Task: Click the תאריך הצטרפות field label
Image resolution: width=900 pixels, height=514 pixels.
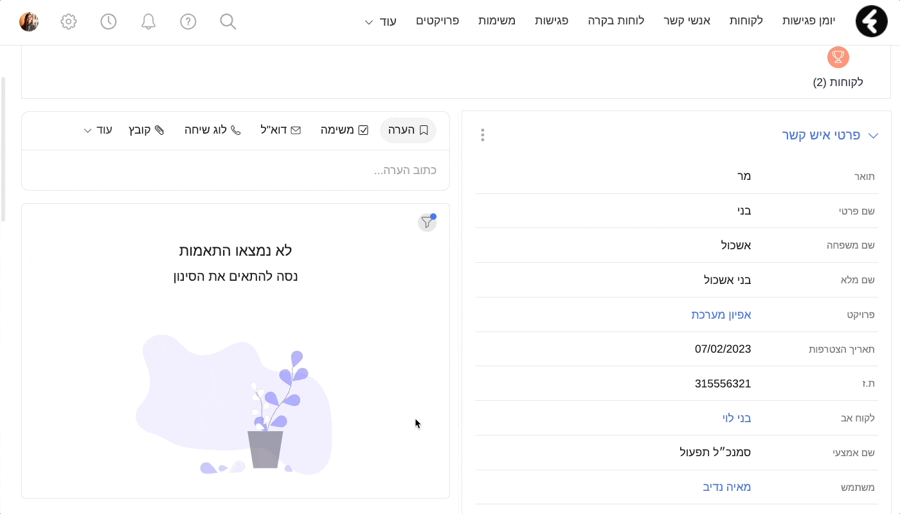Action: tap(842, 350)
